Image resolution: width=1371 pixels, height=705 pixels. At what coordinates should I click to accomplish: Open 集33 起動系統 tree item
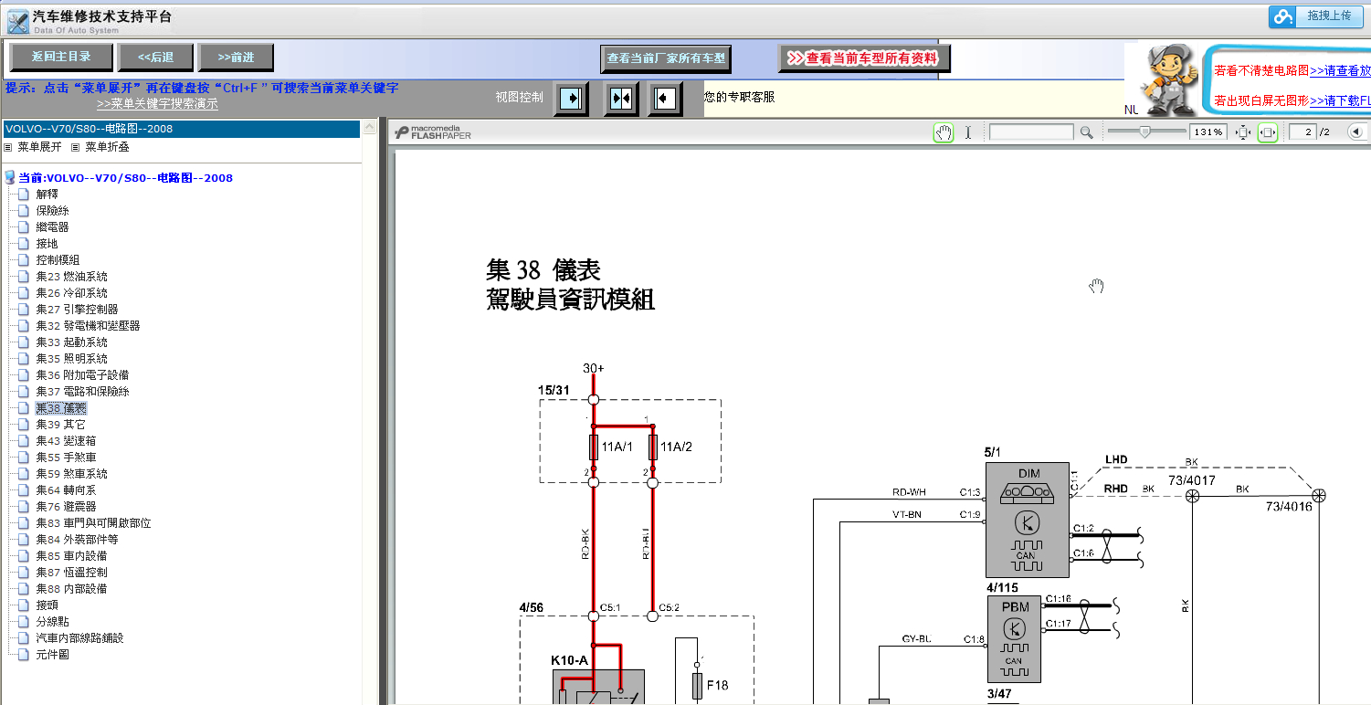[72, 342]
